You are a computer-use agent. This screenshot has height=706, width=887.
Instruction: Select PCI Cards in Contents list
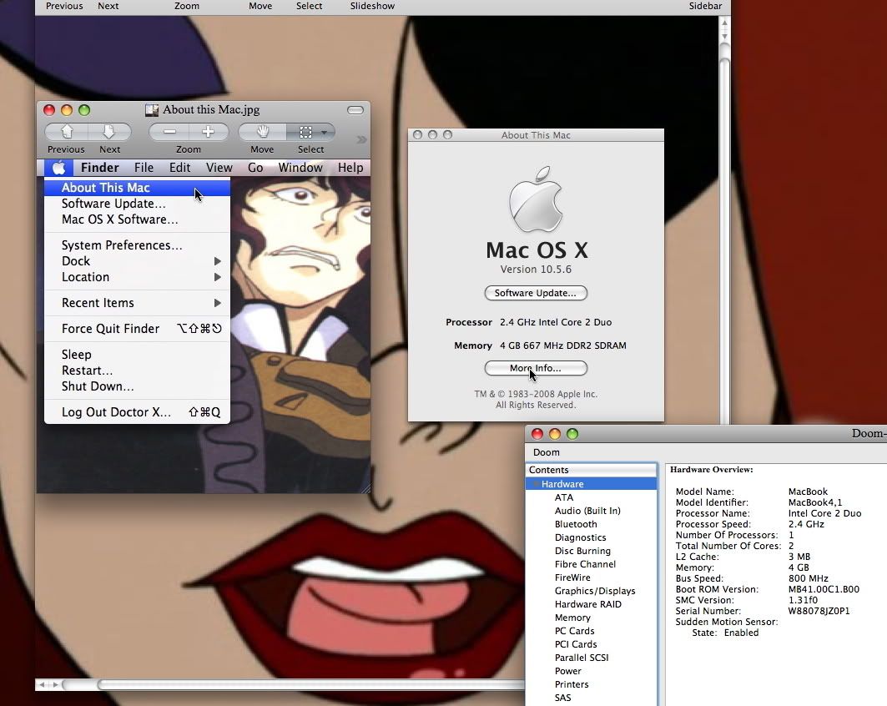pyautogui.click(x=576, y=644)
